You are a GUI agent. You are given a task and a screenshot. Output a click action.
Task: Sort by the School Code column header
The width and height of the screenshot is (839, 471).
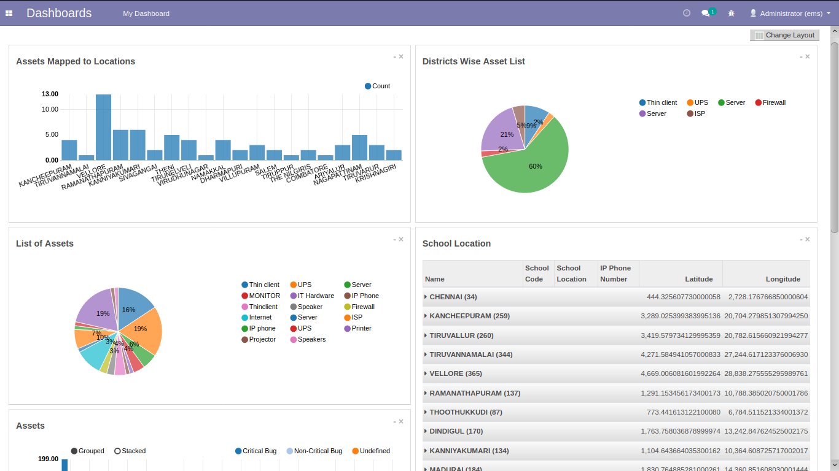point(538,274)
